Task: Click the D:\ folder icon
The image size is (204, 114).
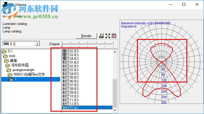Action: tap(4, 52)
